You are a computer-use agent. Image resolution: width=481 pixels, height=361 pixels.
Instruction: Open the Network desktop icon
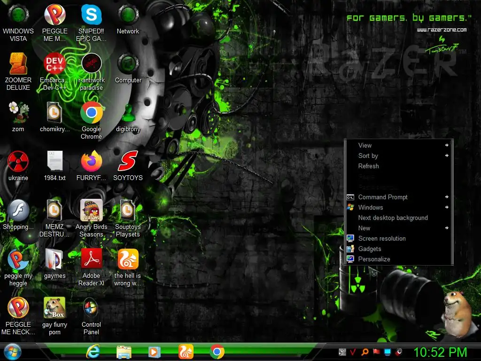tap(128, 20)
